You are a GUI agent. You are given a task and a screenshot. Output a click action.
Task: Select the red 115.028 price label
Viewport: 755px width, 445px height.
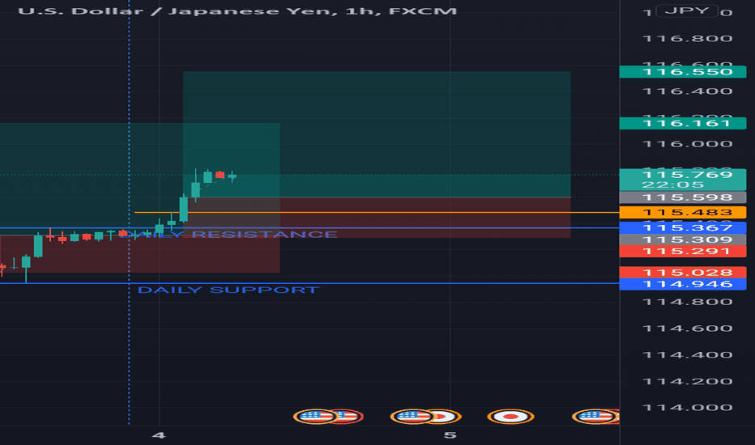click(x=683, y=273)
